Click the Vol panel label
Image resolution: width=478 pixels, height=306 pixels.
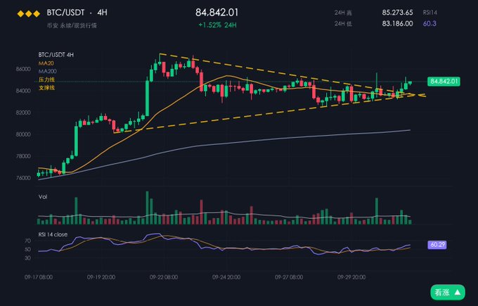43,197
